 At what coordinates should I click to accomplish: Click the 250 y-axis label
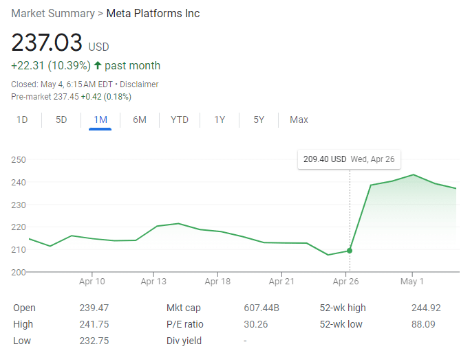[19, 160]
